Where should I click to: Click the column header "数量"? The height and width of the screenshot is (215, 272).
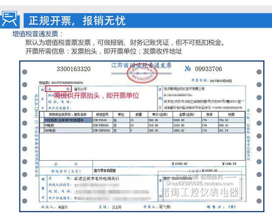139,114
